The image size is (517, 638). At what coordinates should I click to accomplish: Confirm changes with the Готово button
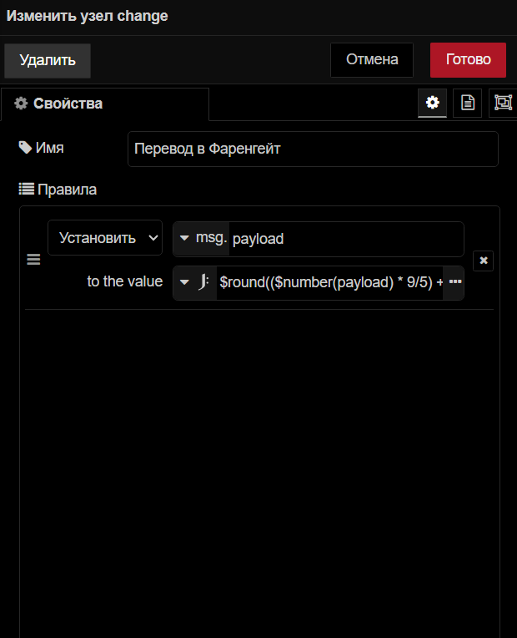pyautogui.click(x=468, y=60)
